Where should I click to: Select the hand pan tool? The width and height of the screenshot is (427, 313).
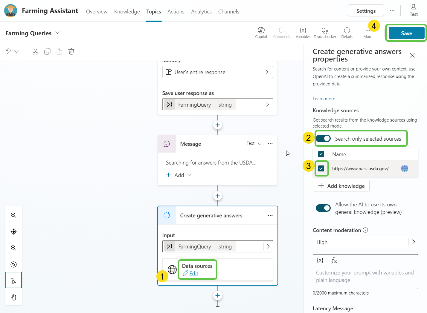13,297
